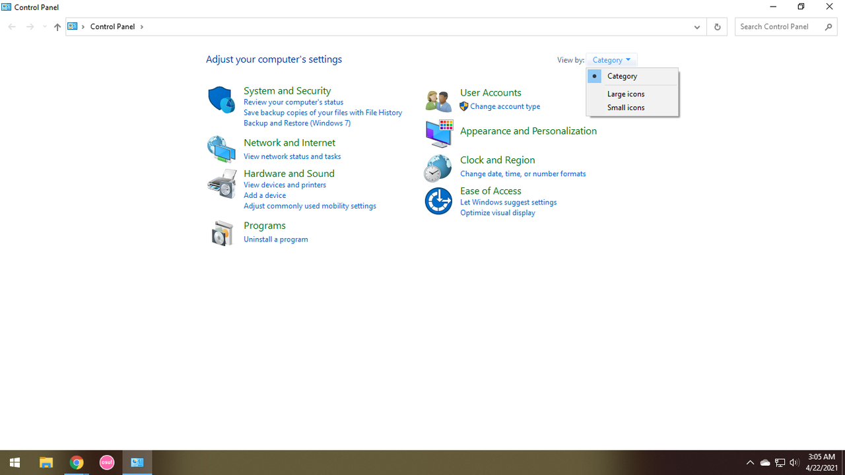
Task: Refresh the Control Panel view
Action: [718, 26]
